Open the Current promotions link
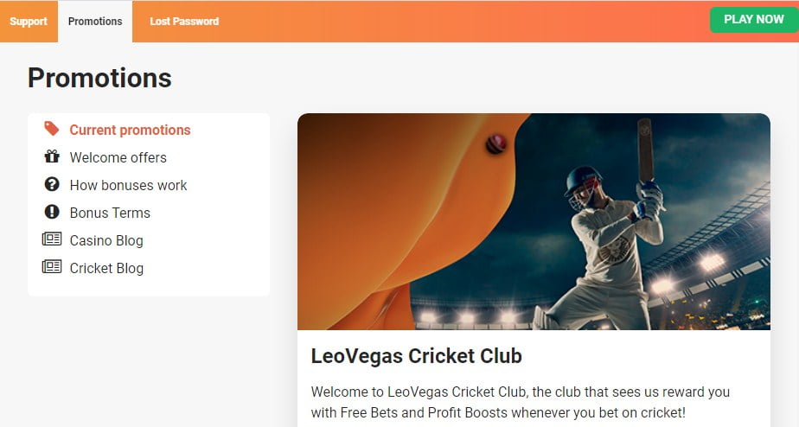This screenshot has height=427, width=799. (x=130, y=130)
